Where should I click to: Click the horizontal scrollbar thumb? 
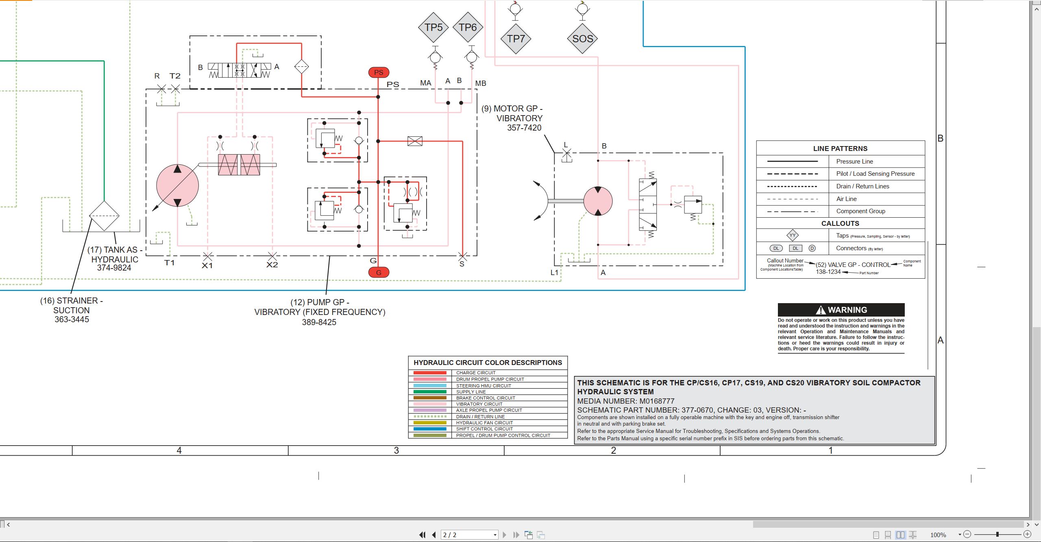coord(888,525)
